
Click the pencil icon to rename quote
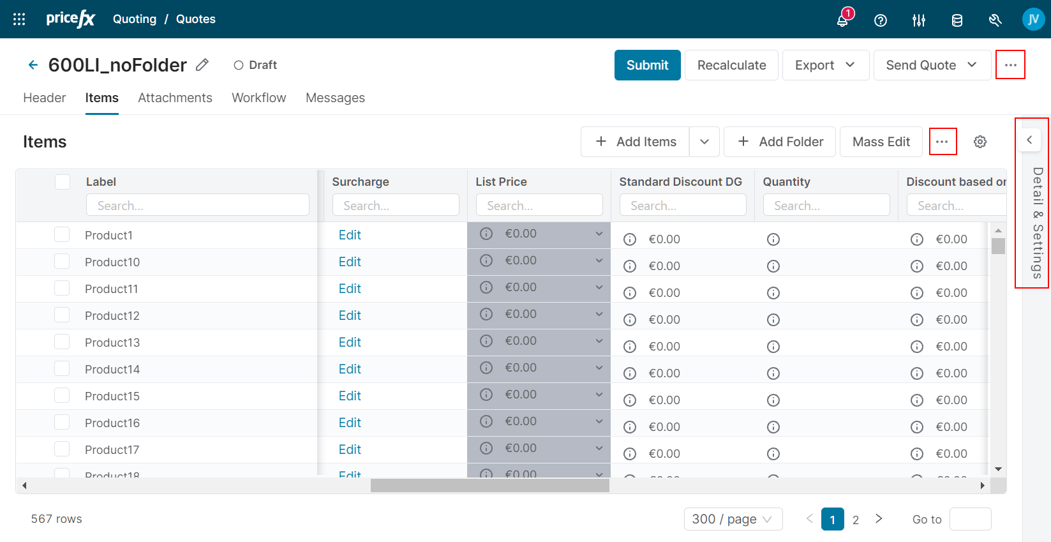pos(202,64)
